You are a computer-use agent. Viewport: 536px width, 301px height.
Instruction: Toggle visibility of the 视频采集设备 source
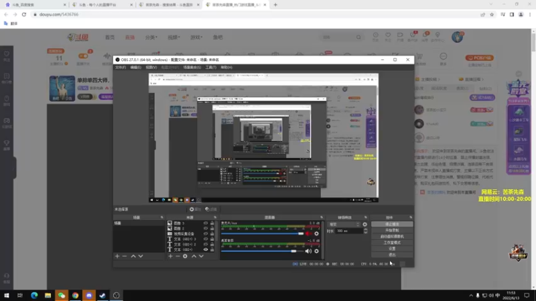pos(206,233)
